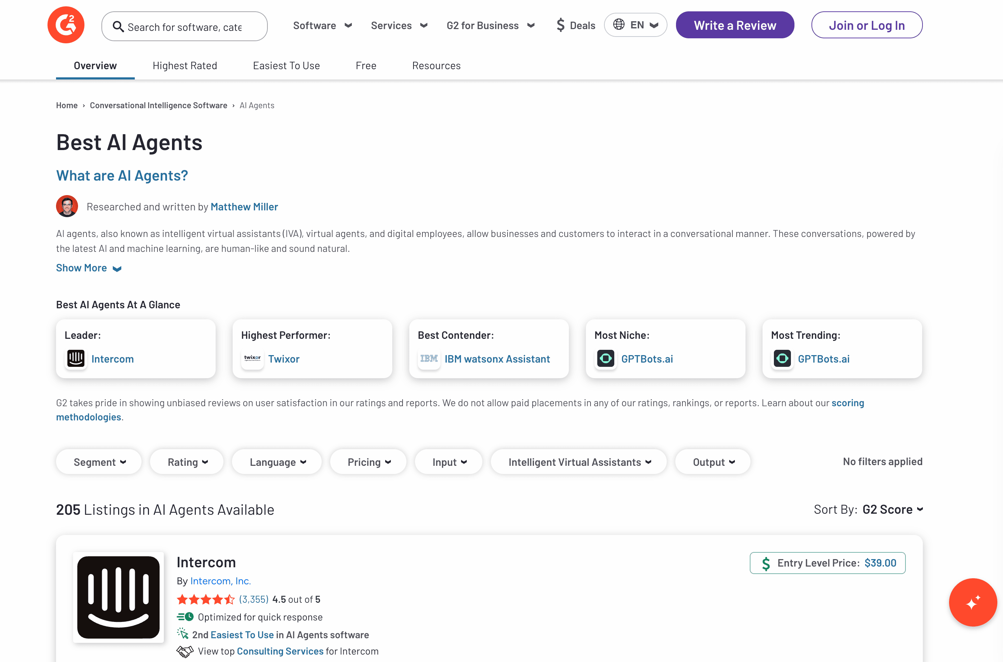The image size is (1003, 662).
Task: Click the G2 logo icon
Action: click(66, 25)
